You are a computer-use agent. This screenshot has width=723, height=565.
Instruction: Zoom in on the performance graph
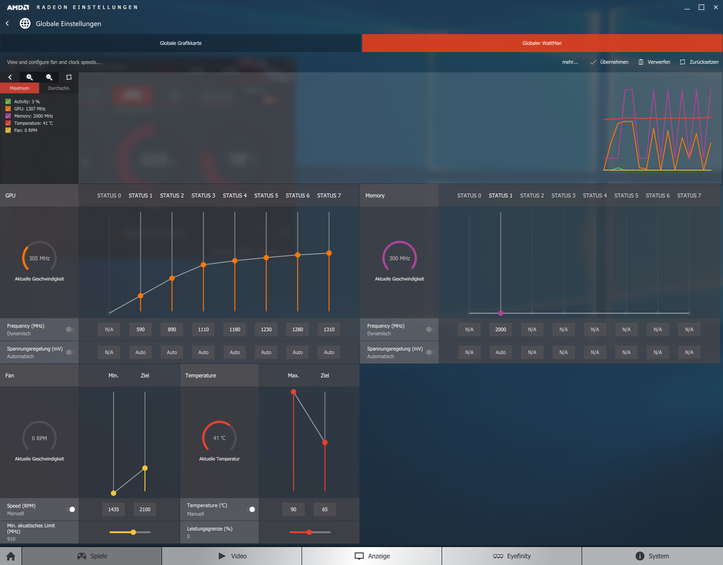coord(30,77)
